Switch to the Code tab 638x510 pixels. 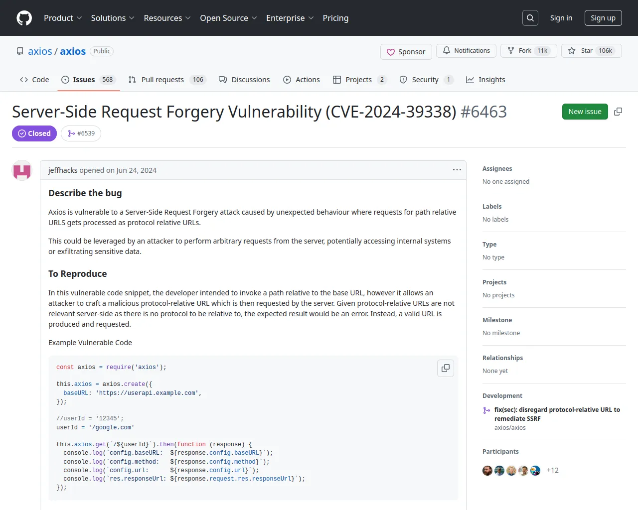click(x=34, y=80)
